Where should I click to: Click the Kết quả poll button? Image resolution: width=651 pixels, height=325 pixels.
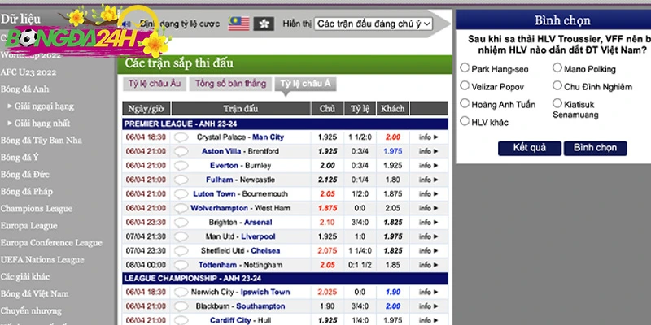tap(530, 148)
